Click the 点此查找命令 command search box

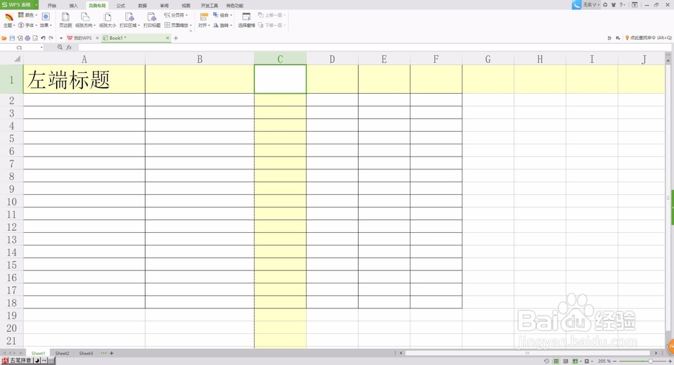648,38
